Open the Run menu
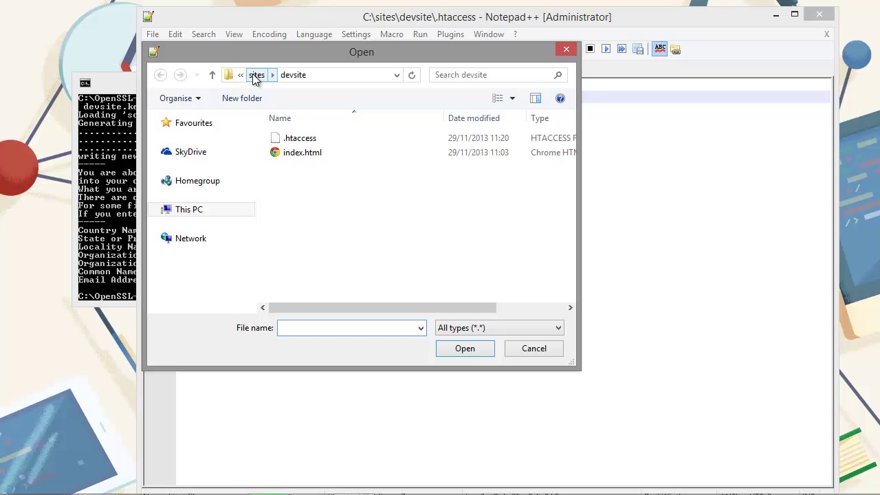The width and height of the screenshot is (880, 495). 420,34
